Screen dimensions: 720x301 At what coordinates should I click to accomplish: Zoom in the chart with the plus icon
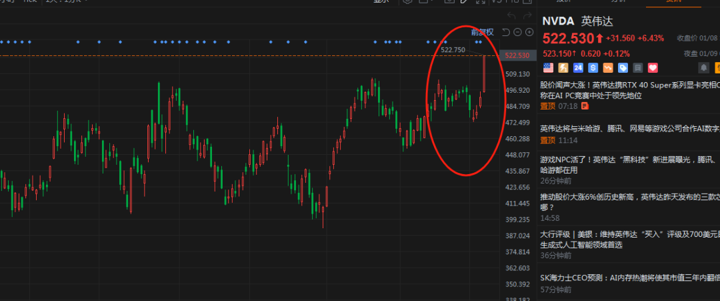pyautogui.click(x=529, y=32)
